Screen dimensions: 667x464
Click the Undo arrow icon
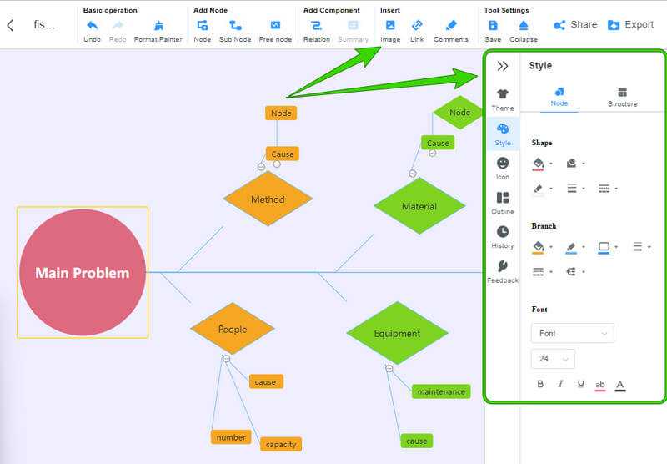[x=92, y=26]
